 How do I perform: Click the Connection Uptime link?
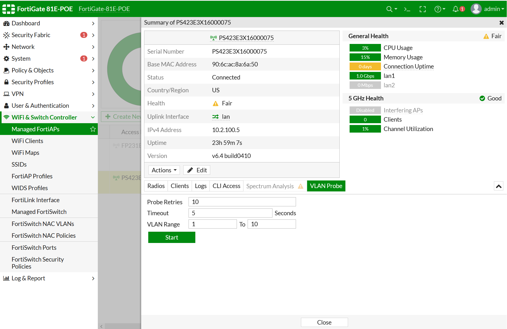pos(409,66)
